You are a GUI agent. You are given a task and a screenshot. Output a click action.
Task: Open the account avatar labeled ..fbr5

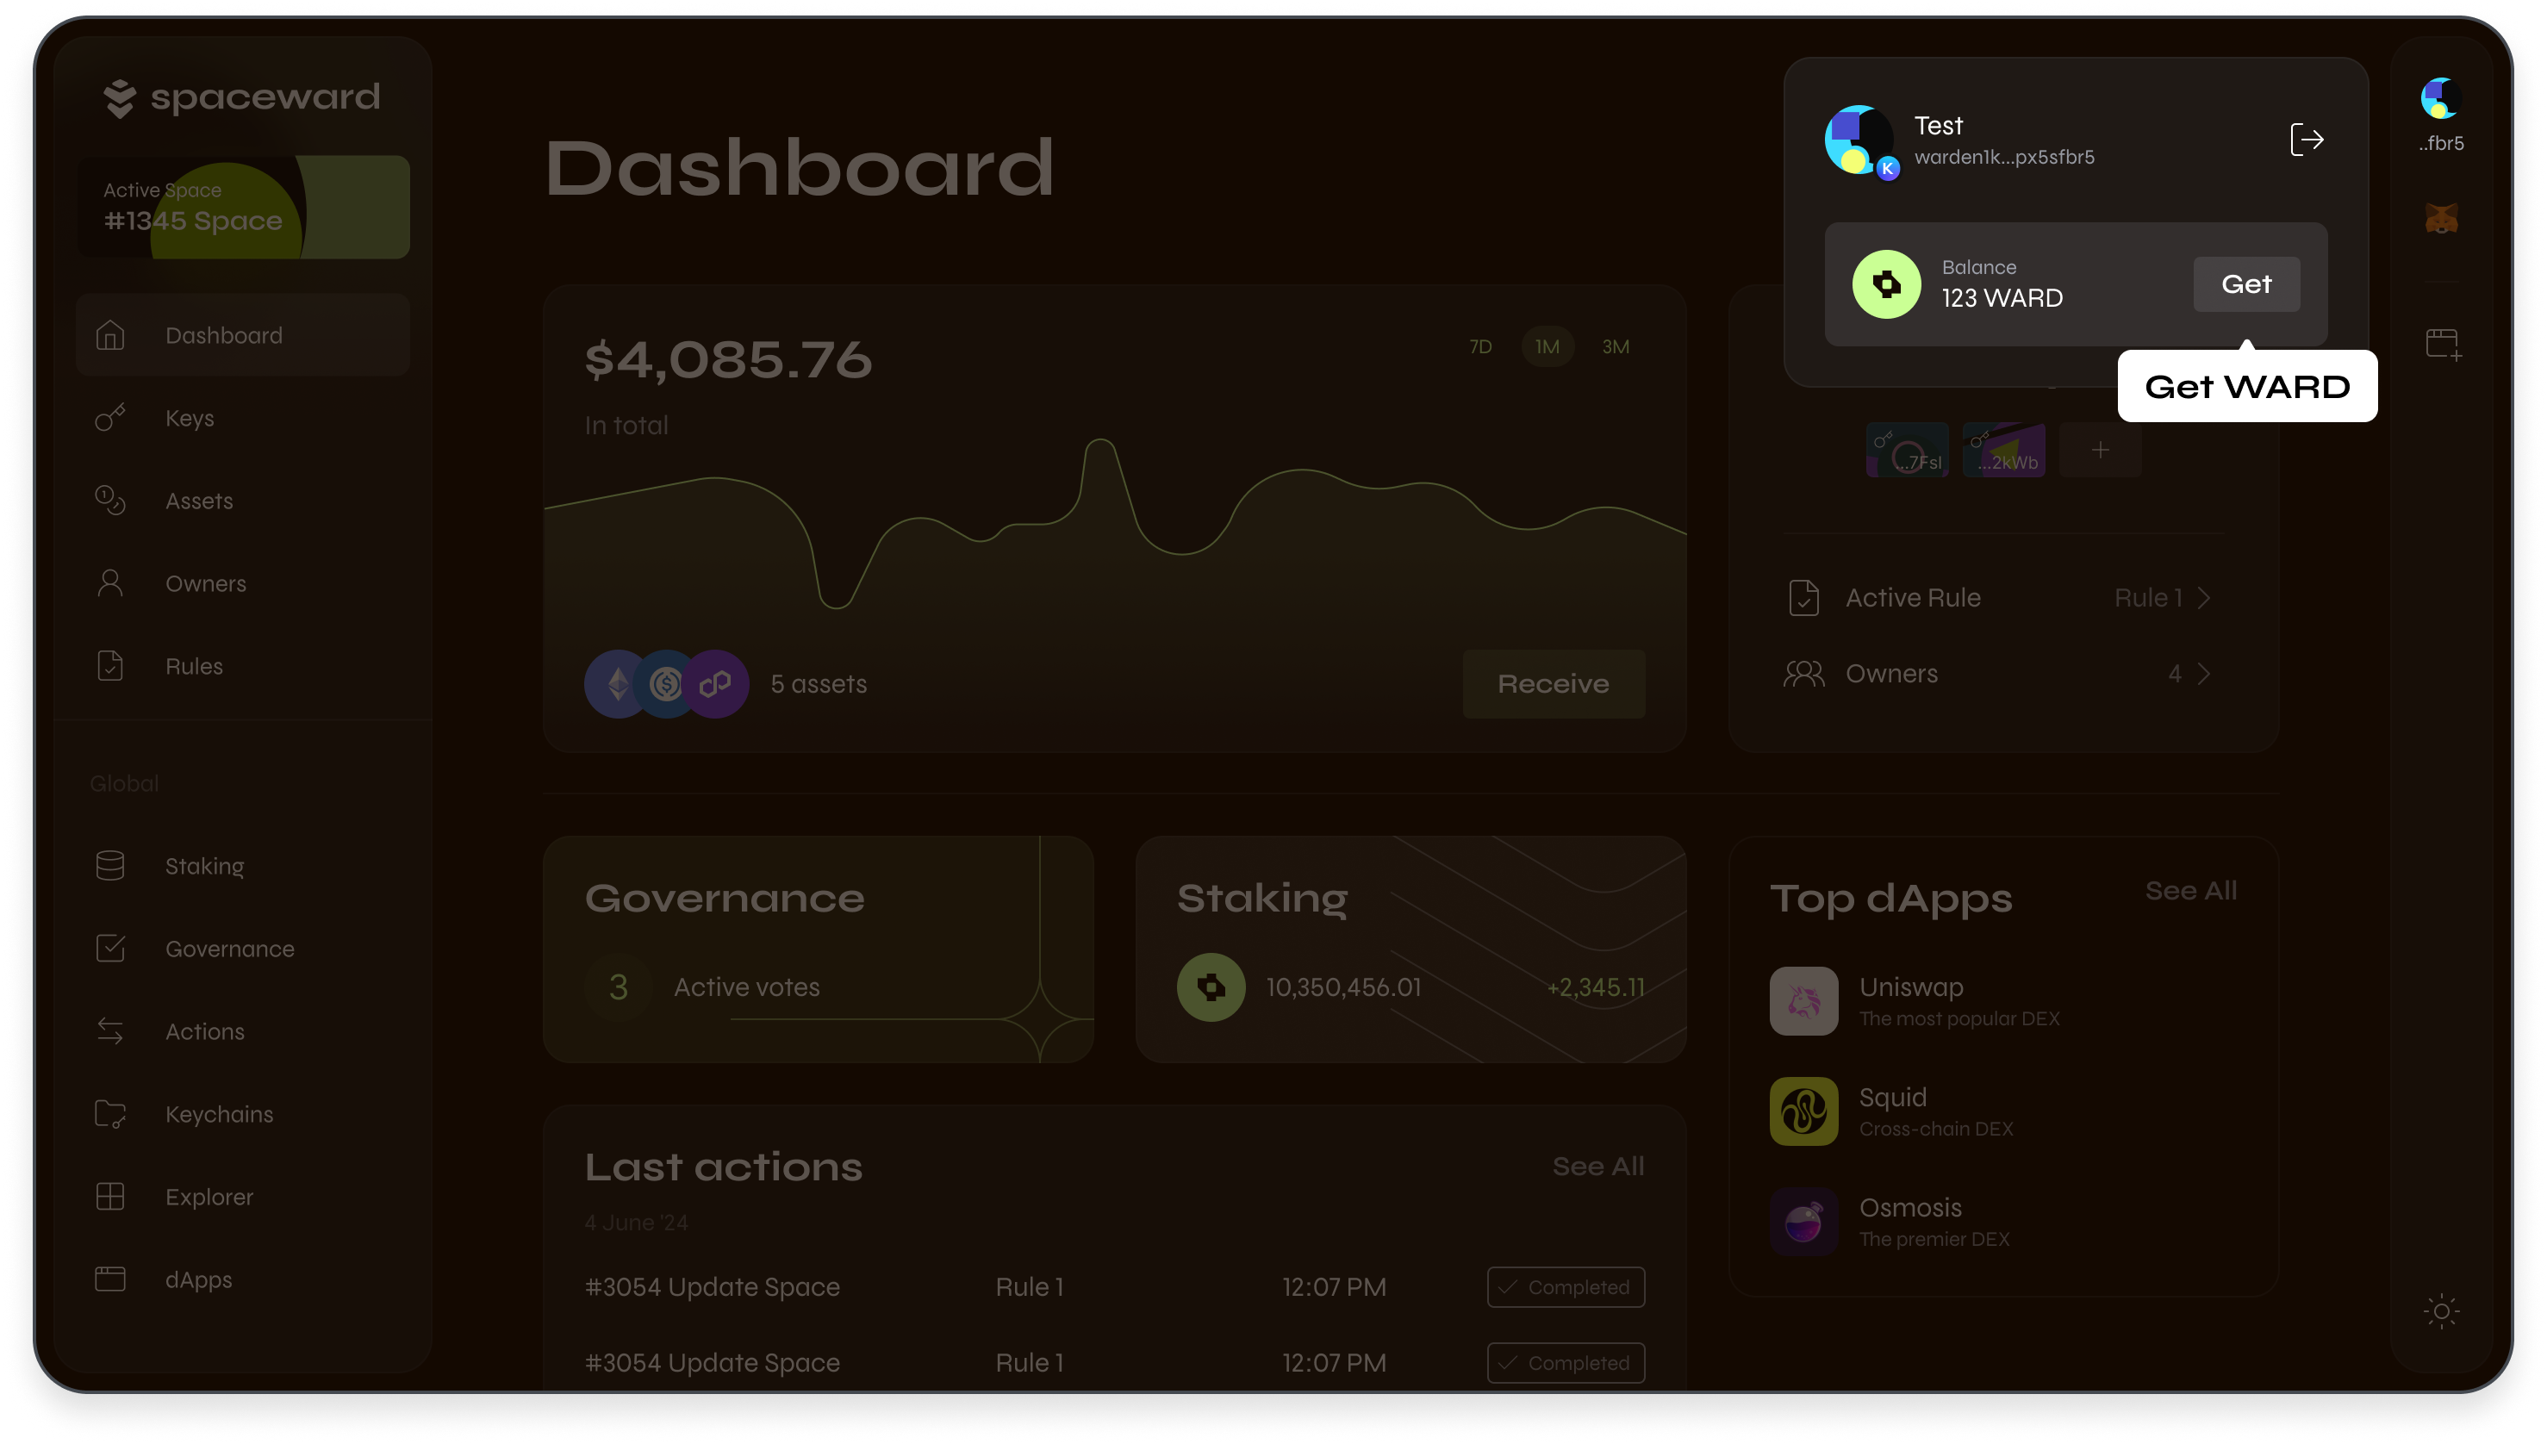click(x=2440, y=99)
